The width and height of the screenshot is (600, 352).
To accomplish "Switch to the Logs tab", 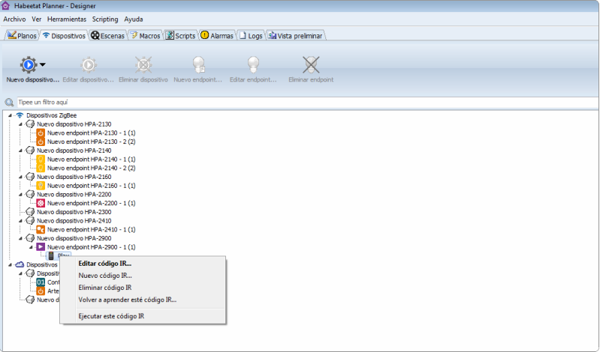I will click(x=251, y=35).
